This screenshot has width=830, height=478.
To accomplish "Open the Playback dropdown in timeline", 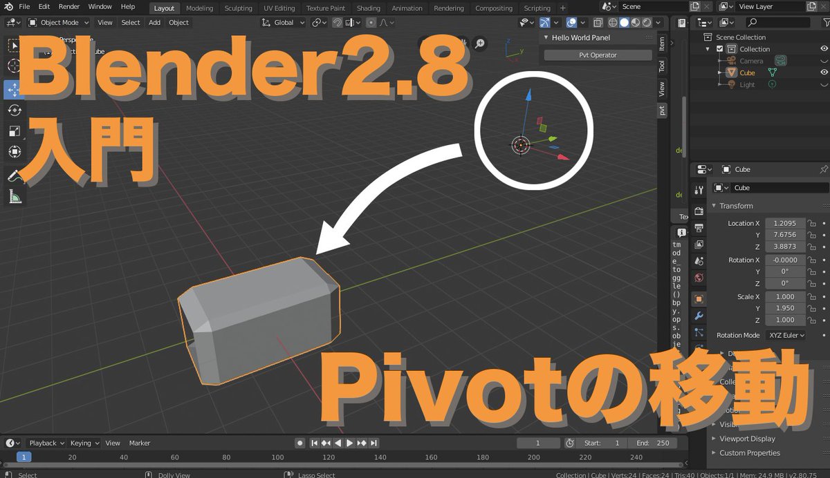I will tap(46, 443).
